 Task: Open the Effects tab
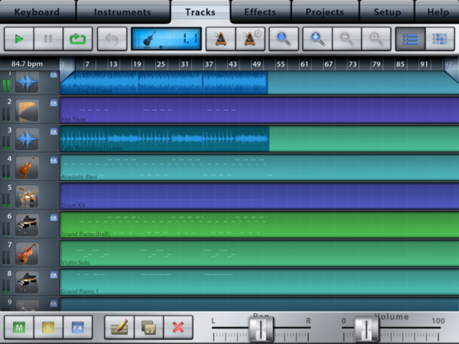pyautogui.click(x=259, y=12)
